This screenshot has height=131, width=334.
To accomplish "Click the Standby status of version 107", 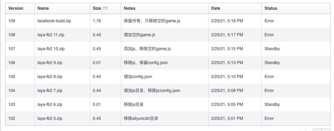I will coord(272,49).
